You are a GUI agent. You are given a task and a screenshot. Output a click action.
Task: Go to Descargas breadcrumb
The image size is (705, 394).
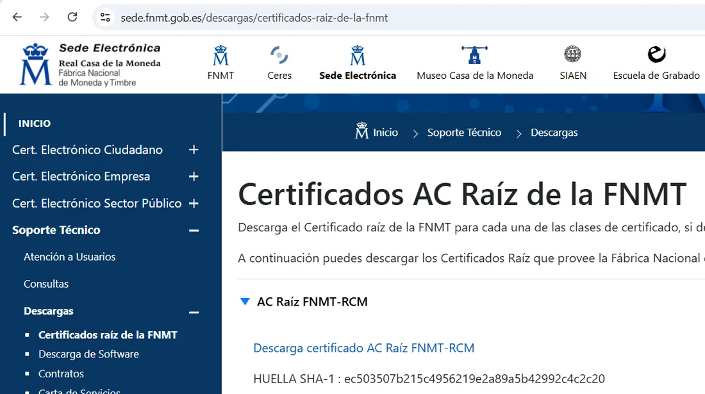554,133
